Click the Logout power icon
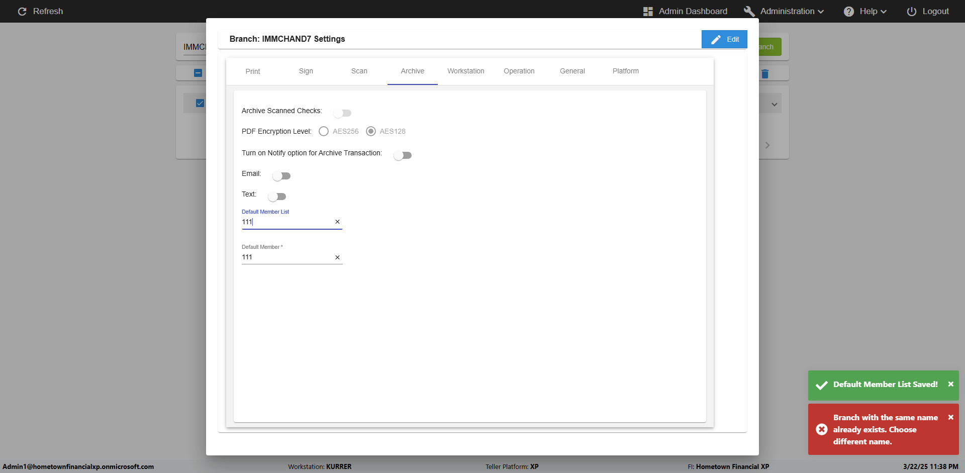965x473 pixels. tap(912, 11)
